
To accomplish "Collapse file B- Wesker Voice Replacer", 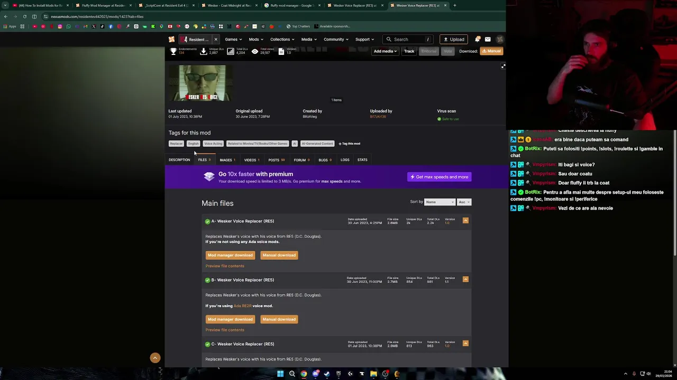I will [465, 279].
